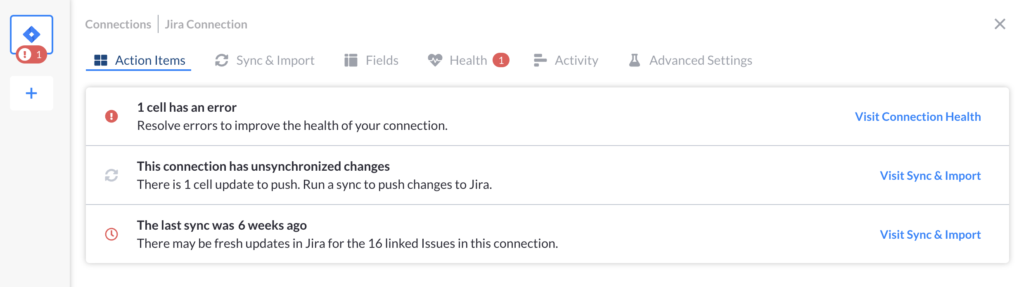Switch to the Activity tab

click(566, 60)
